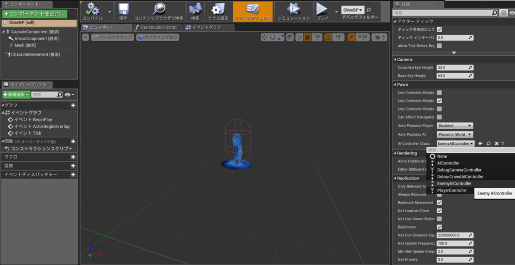Select the translate gizmo icon in viewport
This screenshot has width=515, height=265.
[x=264, y=37]
